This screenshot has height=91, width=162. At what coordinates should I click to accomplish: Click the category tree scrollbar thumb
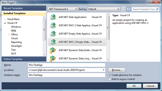point(45,30)
